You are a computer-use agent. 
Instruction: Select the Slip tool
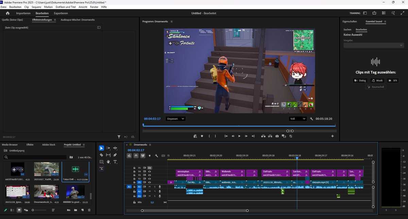coord(108,155)
